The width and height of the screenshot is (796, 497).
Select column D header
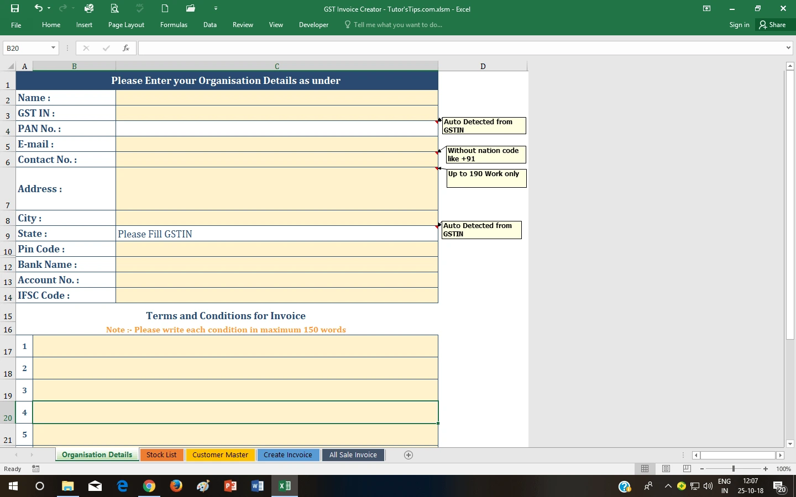pos(483,66)
